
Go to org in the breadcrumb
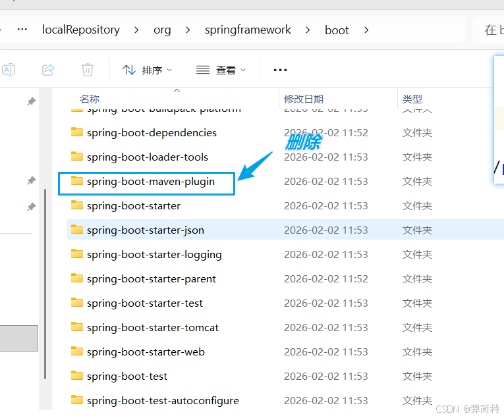pos(162,30)
